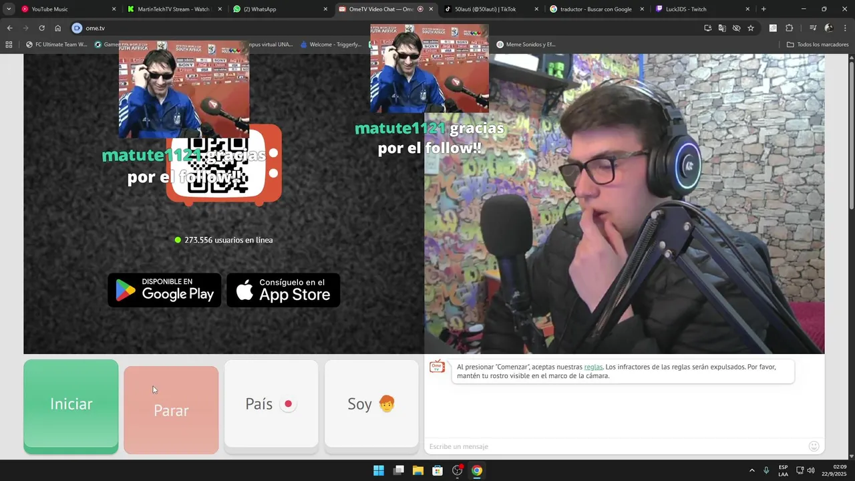Open the tab search dropdown arrow
The height and width of the screenshot is (481, 855).
pos(9,9)
